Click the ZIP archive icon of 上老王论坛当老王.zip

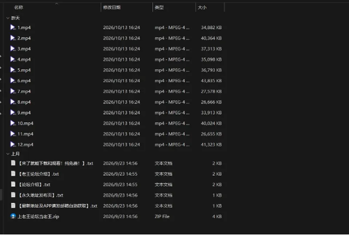coord(13,216)
